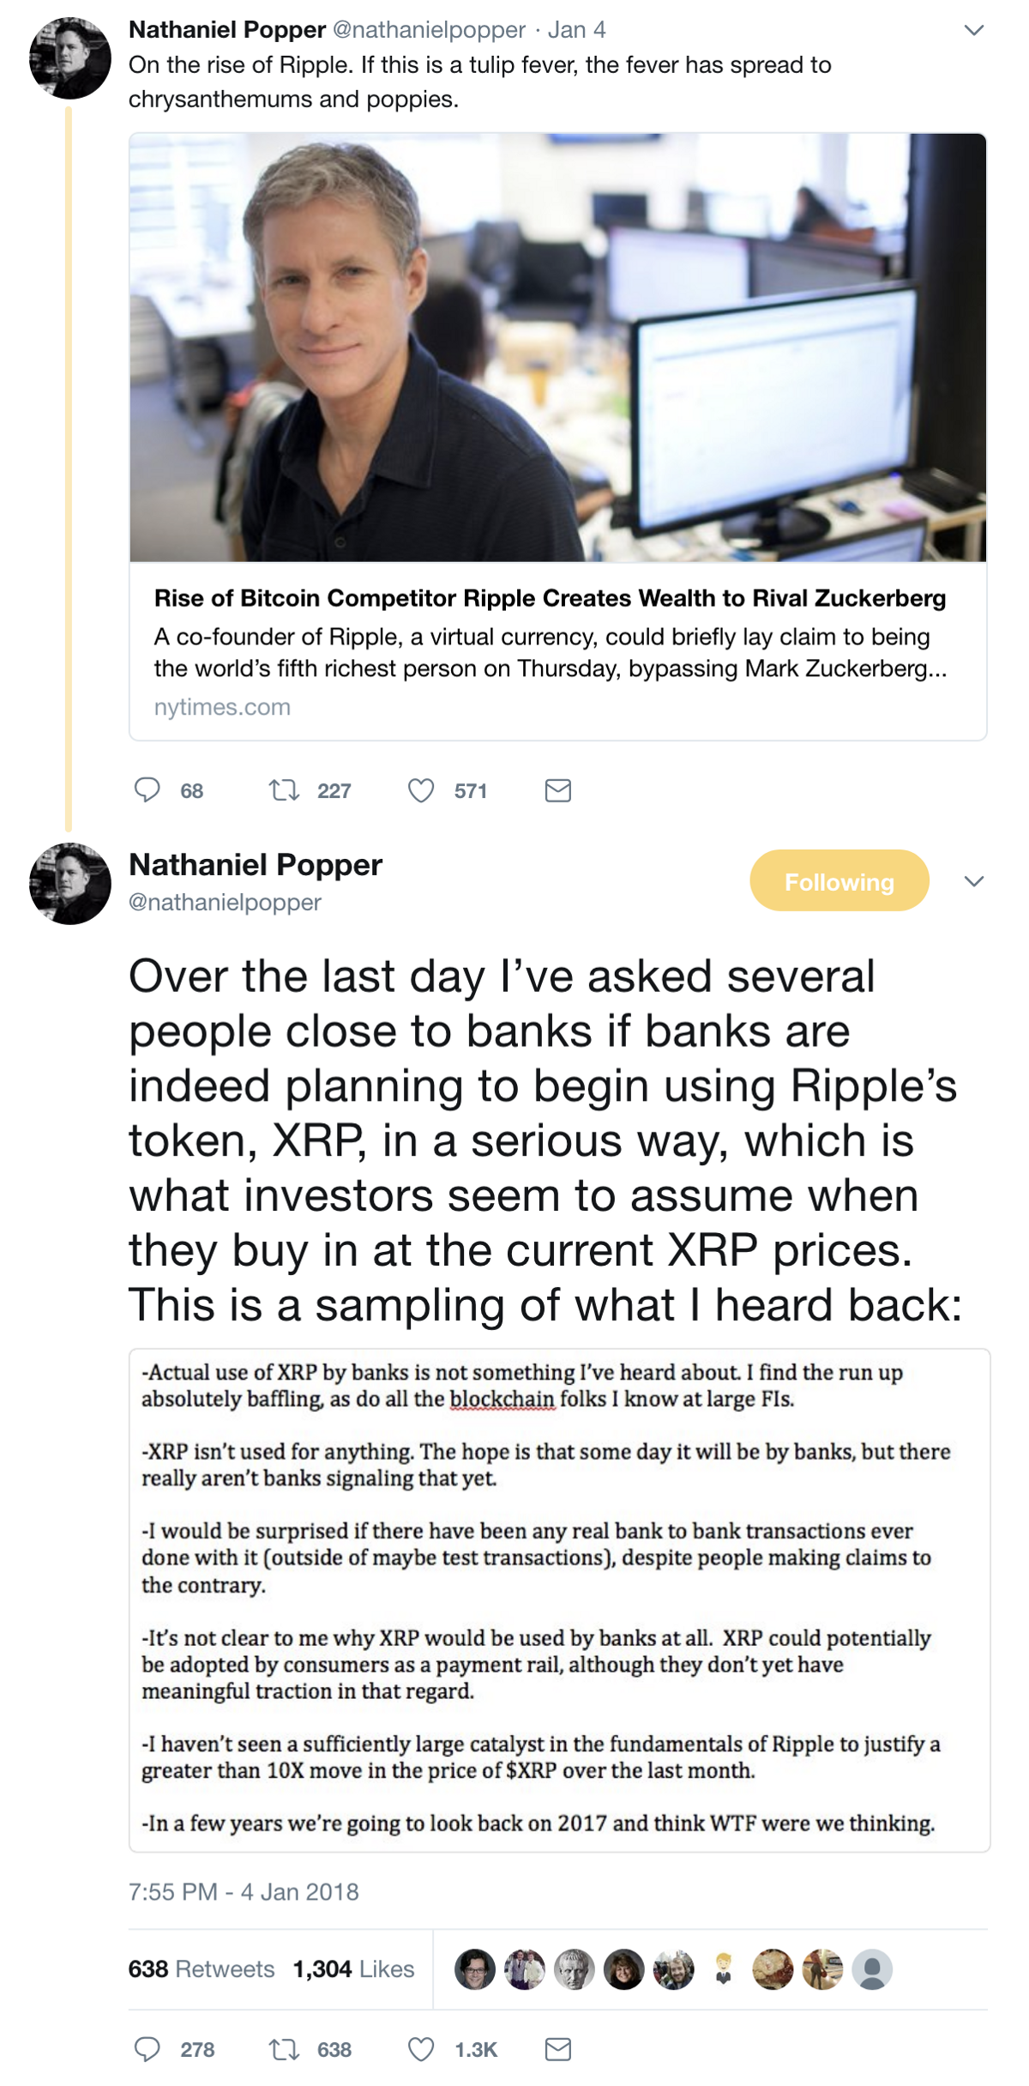Screen dimensions: 1029x2086
Task: Open Nathaniel Popper's avatar on the main tweet
Action: coord(70,883)
